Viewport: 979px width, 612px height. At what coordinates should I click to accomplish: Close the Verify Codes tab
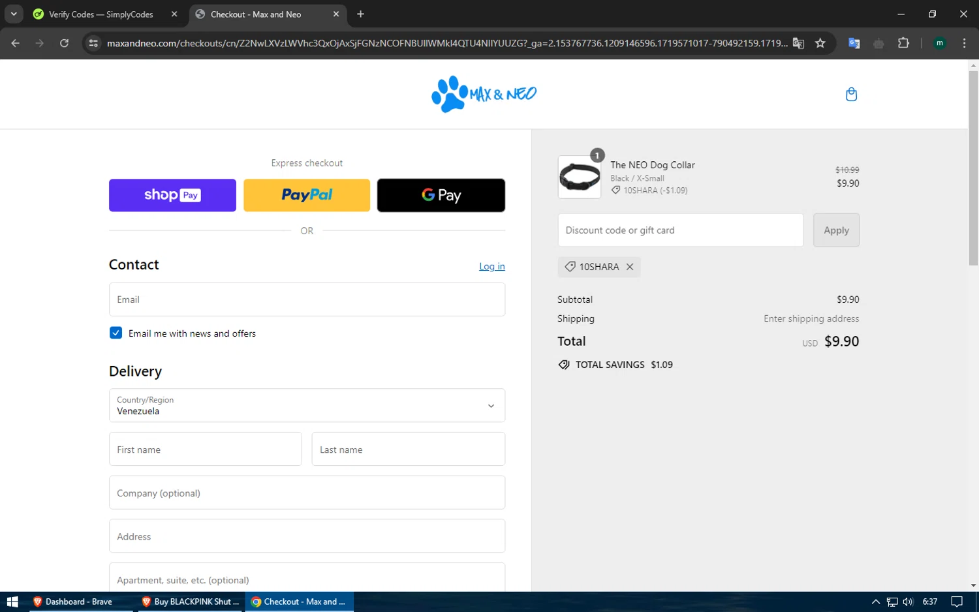coord(174,14)
